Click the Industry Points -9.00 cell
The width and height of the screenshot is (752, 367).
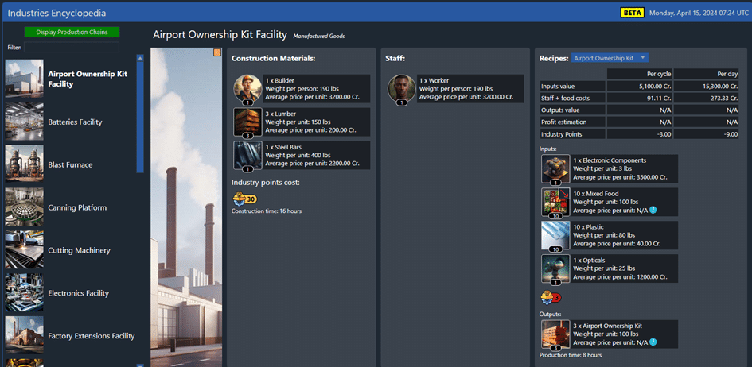[707, 134]
